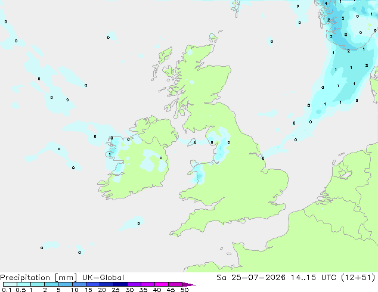This screenshot has width=378, height=292.
Task: Click the 25–30 mm dark navy swatch
Action: 120,284
